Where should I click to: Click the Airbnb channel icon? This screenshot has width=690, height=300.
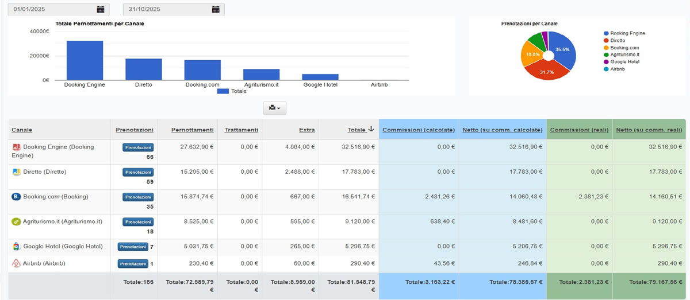[x=17, y=264]
